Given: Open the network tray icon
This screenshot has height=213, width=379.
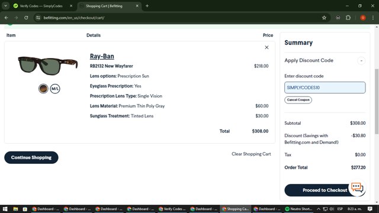Looking at the screenshot, I should (325, 209).
